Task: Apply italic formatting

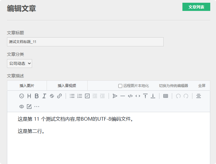Action: point(44,96)
